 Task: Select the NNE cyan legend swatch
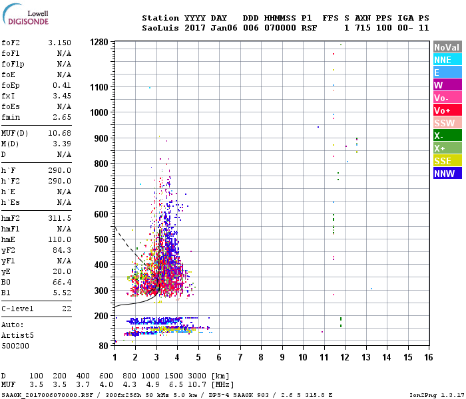tap(447, 60)
